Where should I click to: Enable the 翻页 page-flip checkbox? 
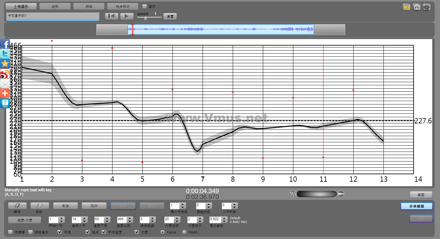coord(144,6)
